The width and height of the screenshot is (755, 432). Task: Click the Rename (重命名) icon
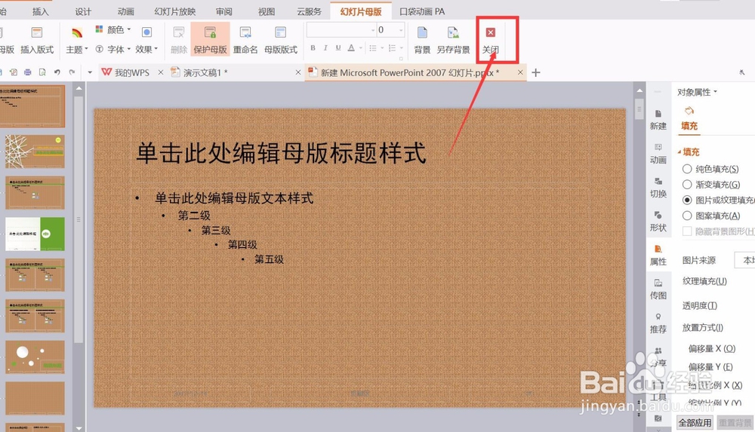pyautogui.click(x=245, y=32)
